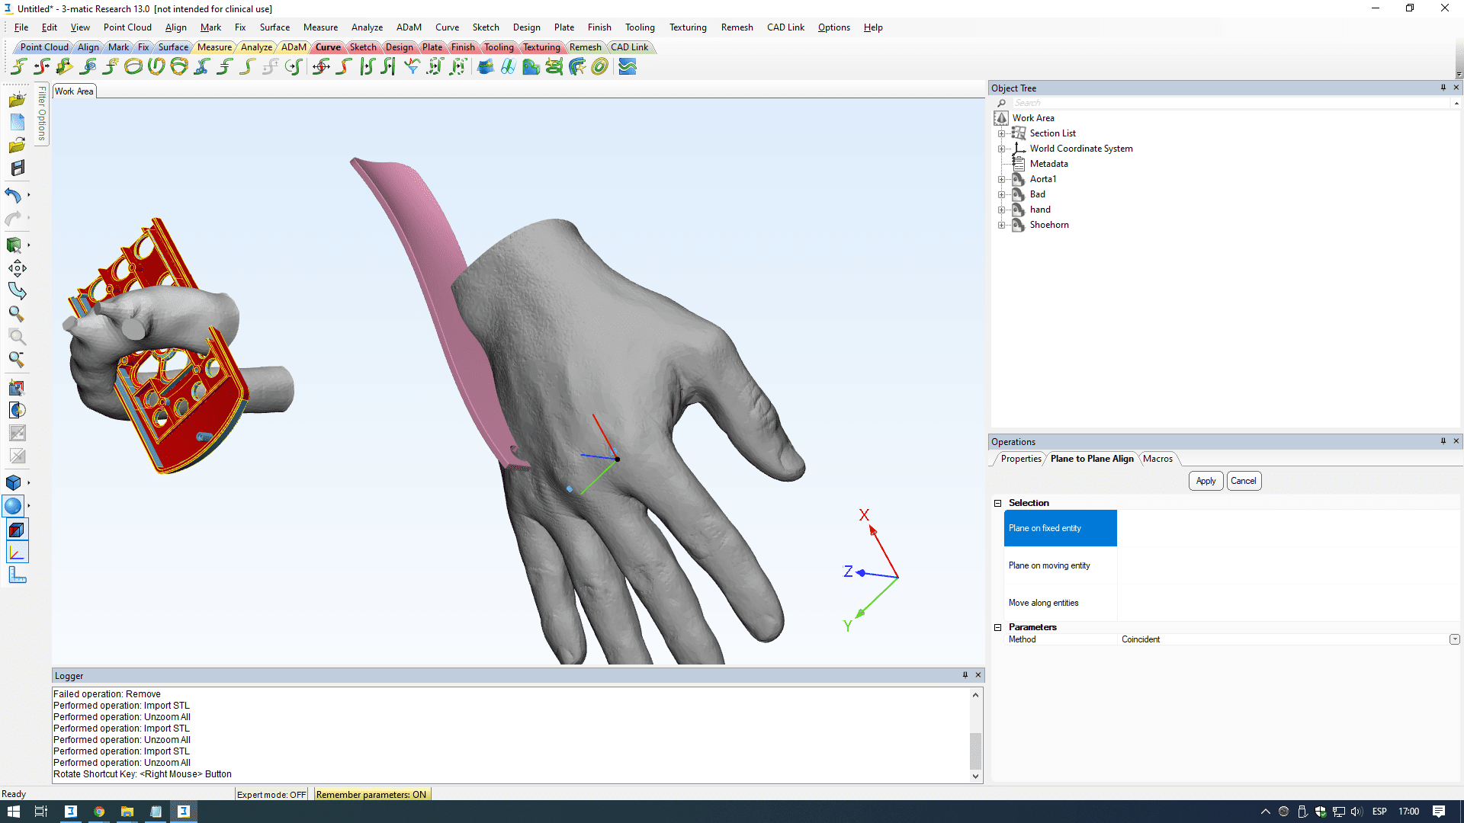Screen dimensions: 1464x823
Task: Select the Pan view icon
Action: click(18, 268)
